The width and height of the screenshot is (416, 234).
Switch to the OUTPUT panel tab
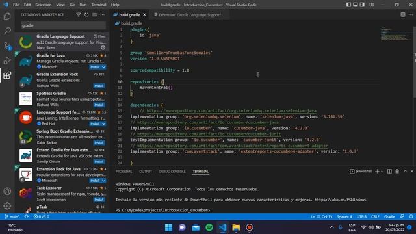pos(146,172)
